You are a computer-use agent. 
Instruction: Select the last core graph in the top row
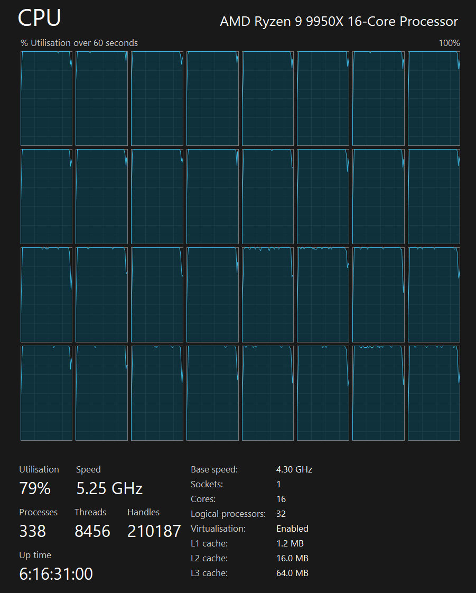(x=434, y=98)
